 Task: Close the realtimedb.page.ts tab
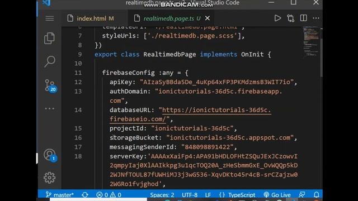pos(208,18)
